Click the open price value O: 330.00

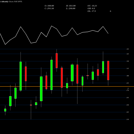49,6
